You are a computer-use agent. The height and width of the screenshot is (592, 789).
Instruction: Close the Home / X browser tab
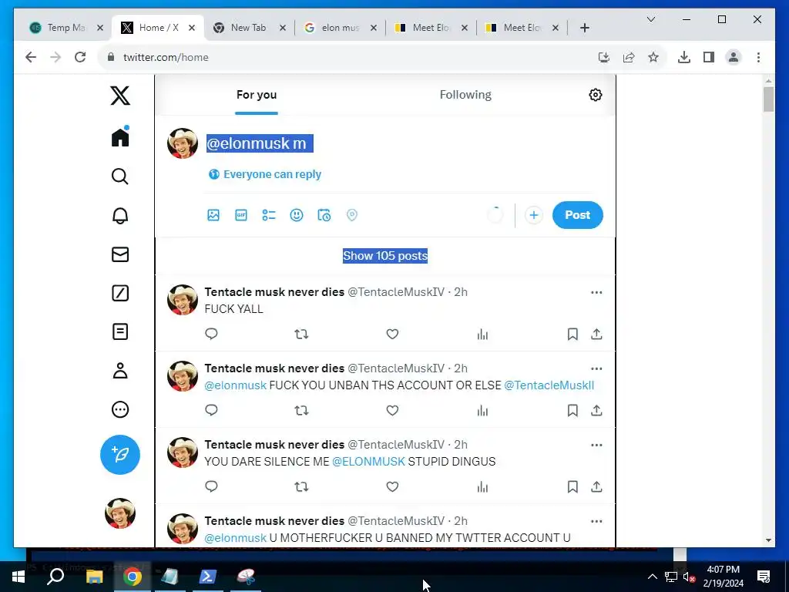click(x=192, y=28)
